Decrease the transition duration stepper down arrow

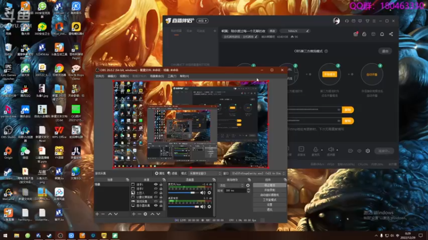click(x=248, y=192)
